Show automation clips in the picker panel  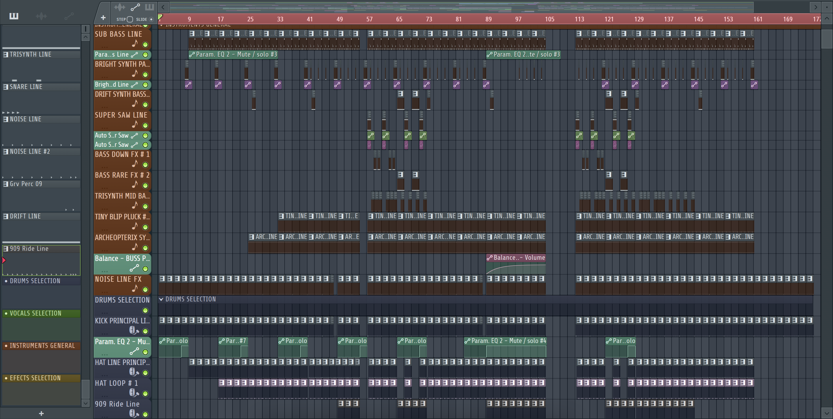click(x=69, y=16)
